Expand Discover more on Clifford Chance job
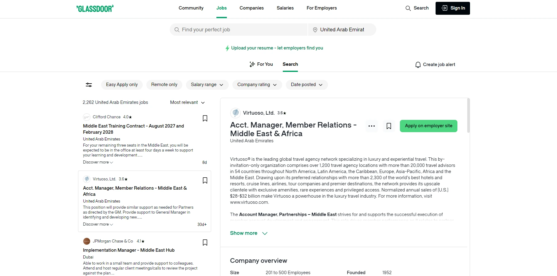 (98, 162)
